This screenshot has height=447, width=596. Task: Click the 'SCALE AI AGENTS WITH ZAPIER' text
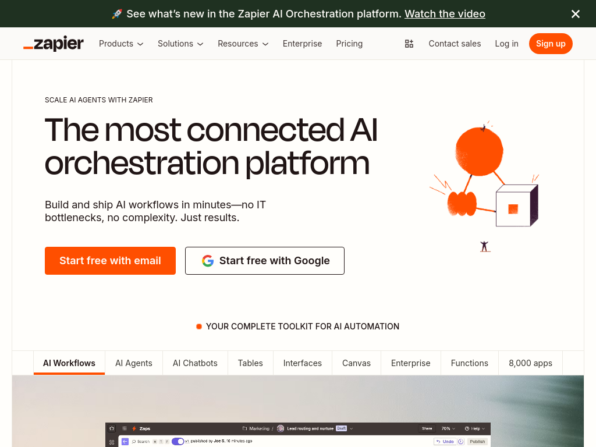[x=99, y=100]
